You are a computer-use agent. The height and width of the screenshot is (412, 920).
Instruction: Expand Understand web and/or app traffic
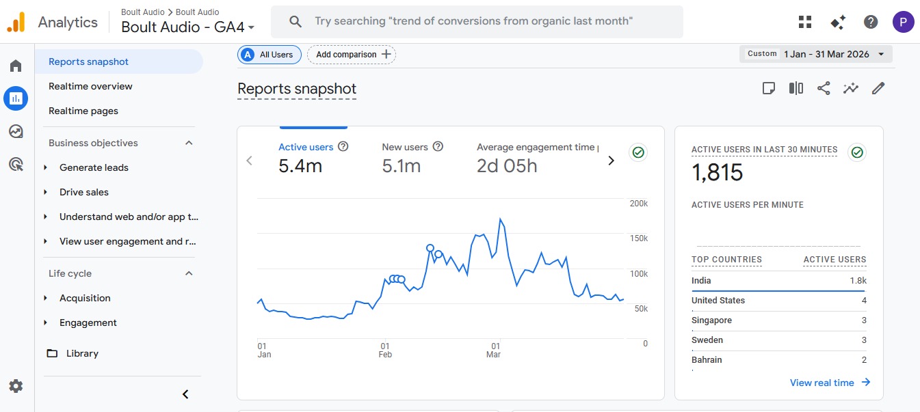[x=46, y=217]
